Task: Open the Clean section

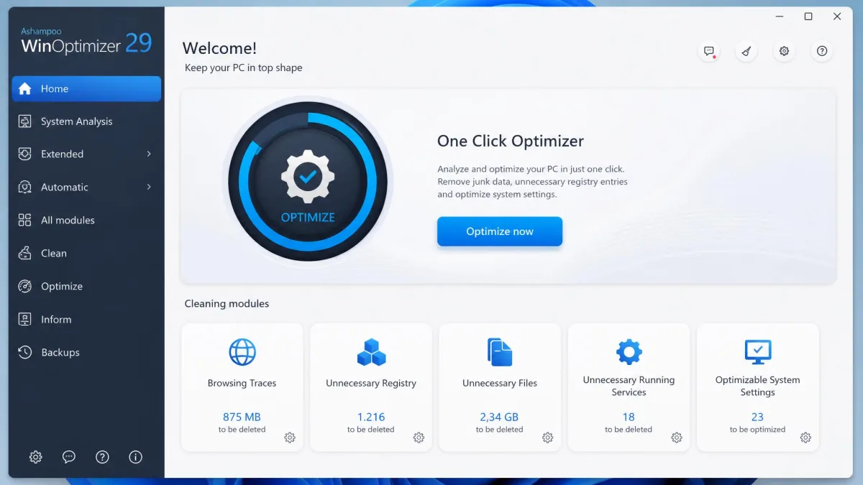Action: tap(86, 253)
